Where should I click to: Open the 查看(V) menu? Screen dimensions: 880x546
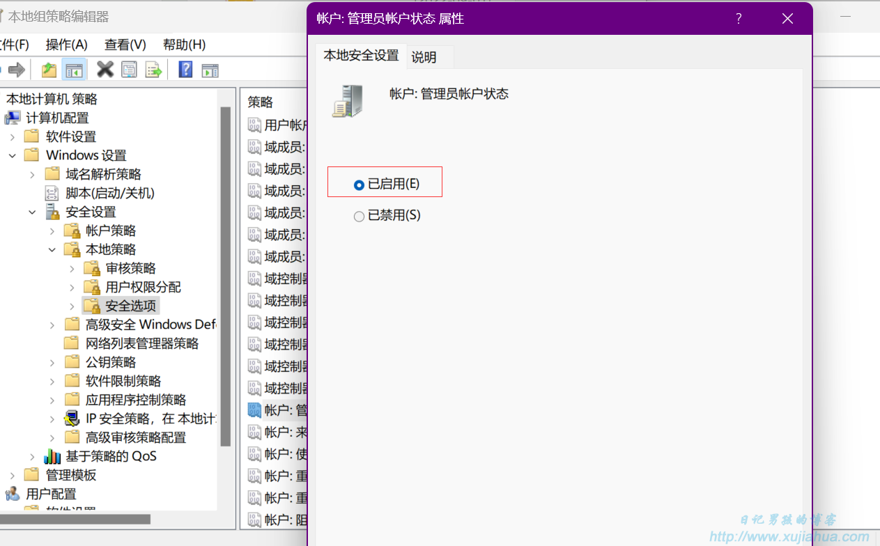click(x=125, y=45)
